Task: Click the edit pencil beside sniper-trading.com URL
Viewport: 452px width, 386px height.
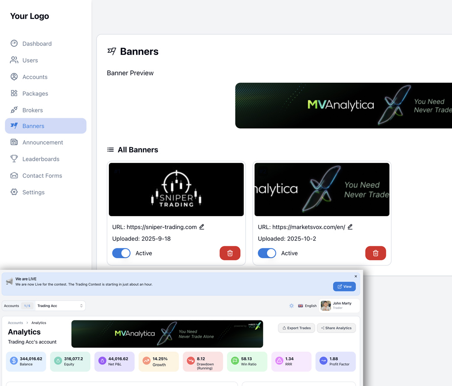Action: point(202,227)
